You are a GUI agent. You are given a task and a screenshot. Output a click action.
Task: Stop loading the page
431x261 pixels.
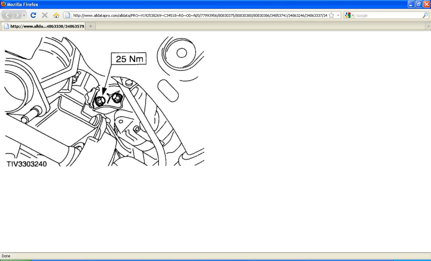tap(44, 15)
